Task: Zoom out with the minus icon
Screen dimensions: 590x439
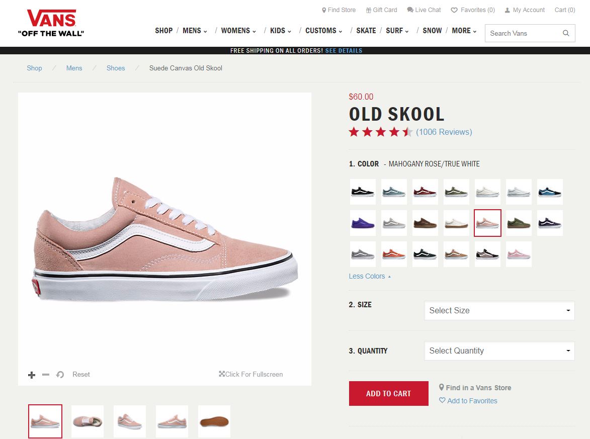Action: pos(46,375)
